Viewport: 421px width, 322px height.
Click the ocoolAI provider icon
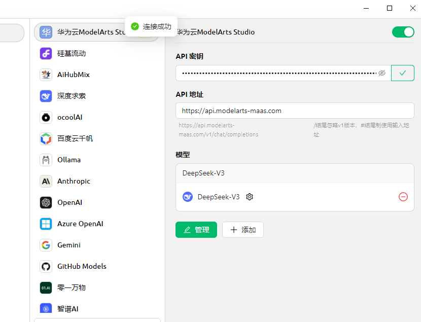[46, 117]
